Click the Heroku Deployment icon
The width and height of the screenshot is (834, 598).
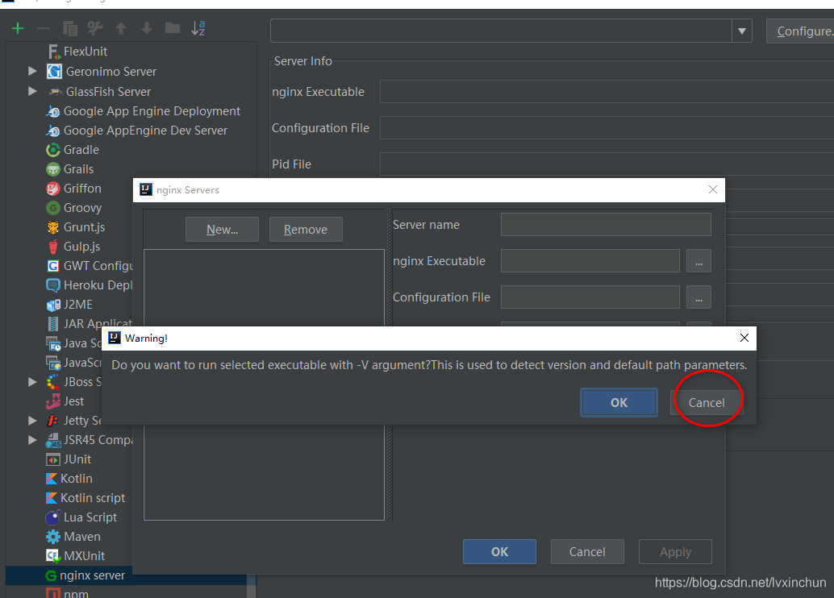(x=52, y=285)
